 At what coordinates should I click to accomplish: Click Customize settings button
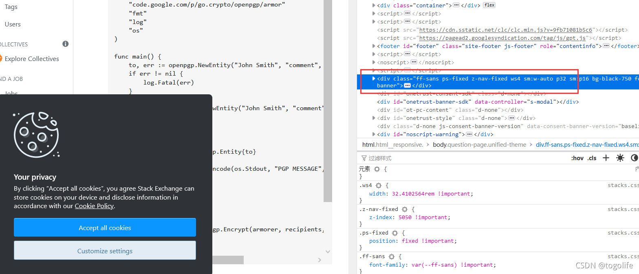click(x=105, y=251)
